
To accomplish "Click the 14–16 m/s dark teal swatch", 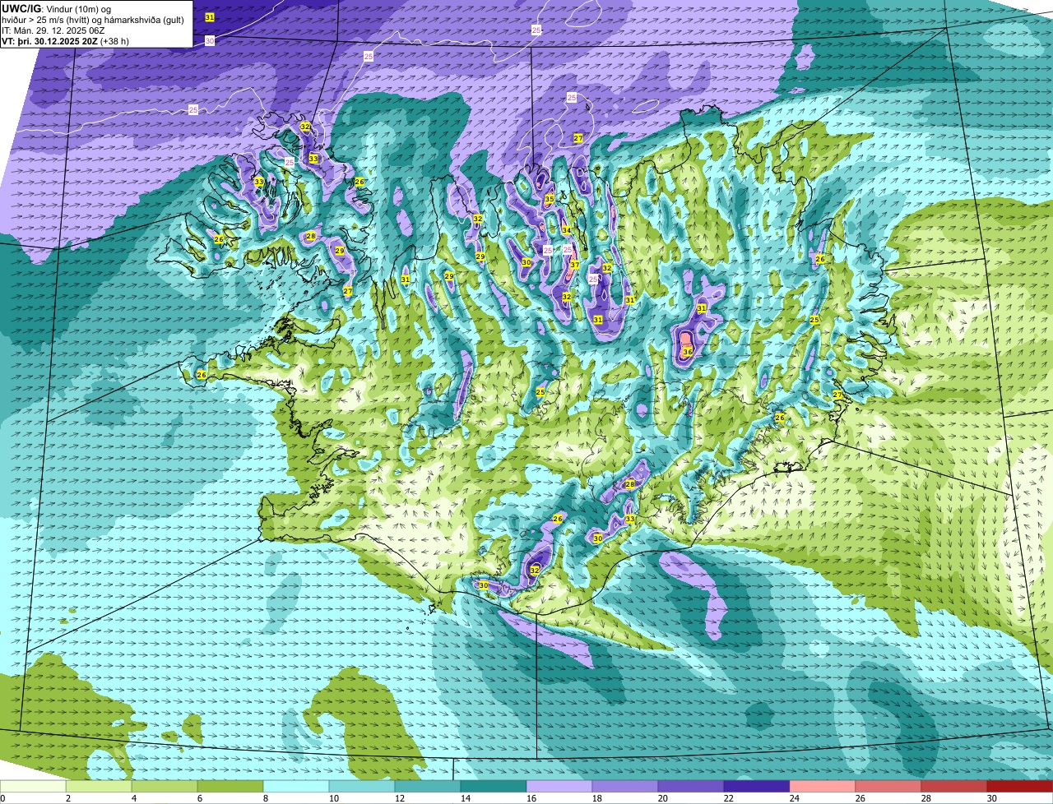I will [x=494, y=786].
